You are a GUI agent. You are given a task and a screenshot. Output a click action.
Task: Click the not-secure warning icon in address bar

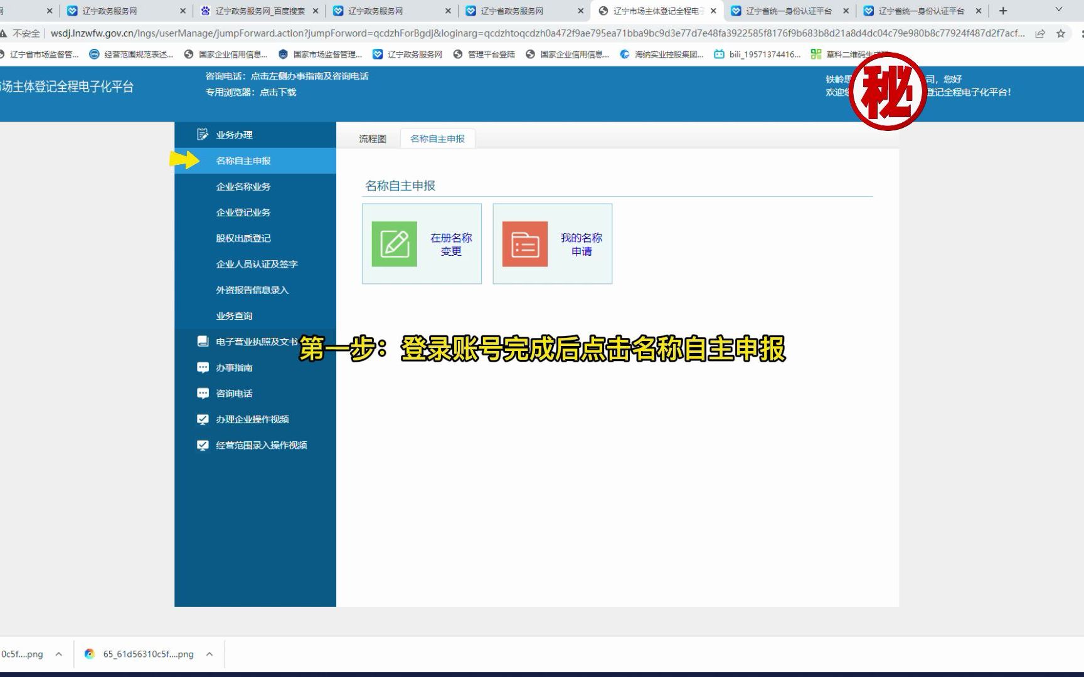coord(4,33)
